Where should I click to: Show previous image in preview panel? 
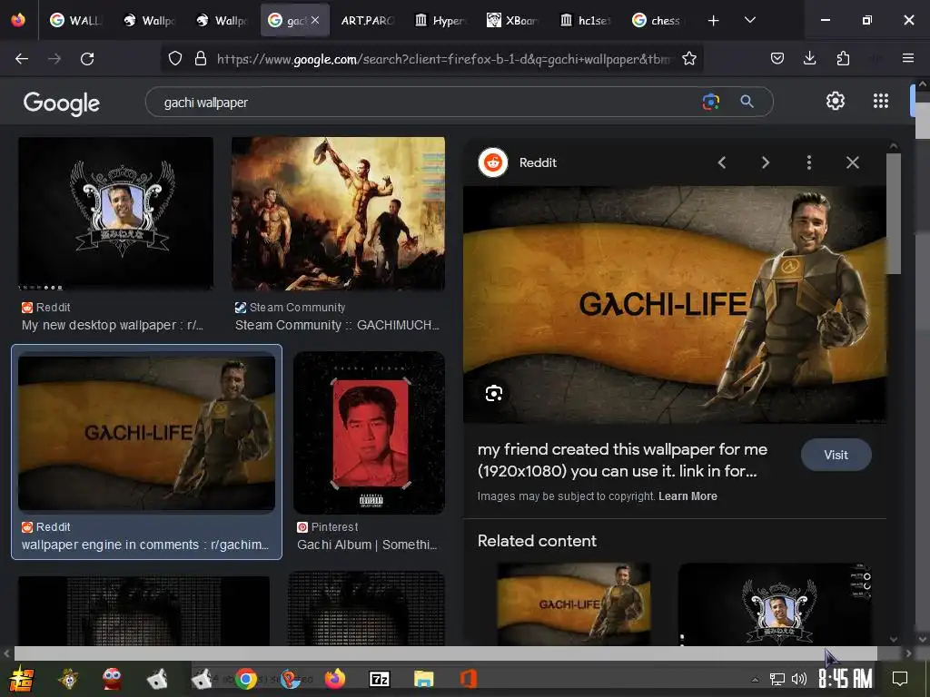(722, 162)
